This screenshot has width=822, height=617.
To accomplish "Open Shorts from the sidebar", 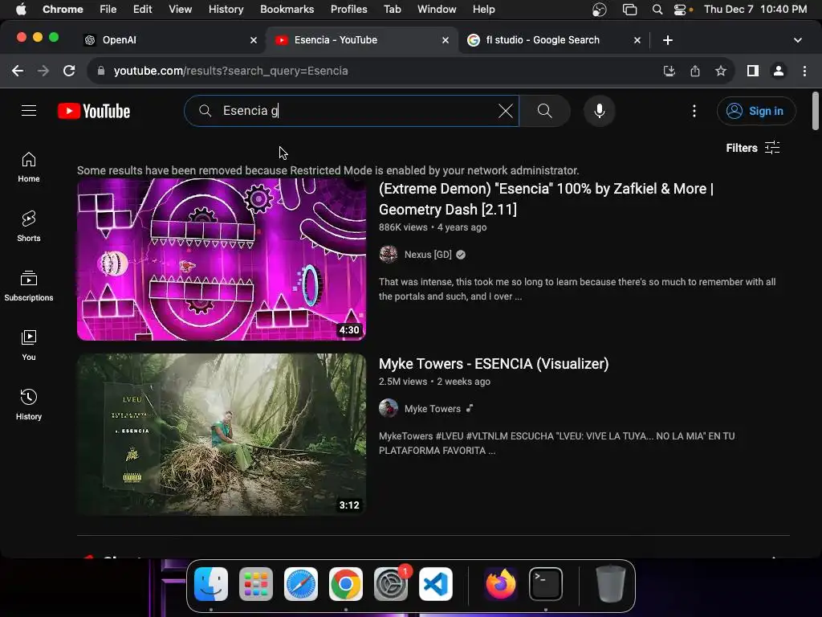I will 29,227.
